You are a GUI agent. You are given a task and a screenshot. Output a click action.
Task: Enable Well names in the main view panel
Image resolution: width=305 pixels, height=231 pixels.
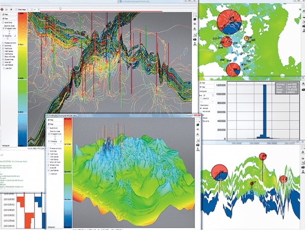point(3,51)
